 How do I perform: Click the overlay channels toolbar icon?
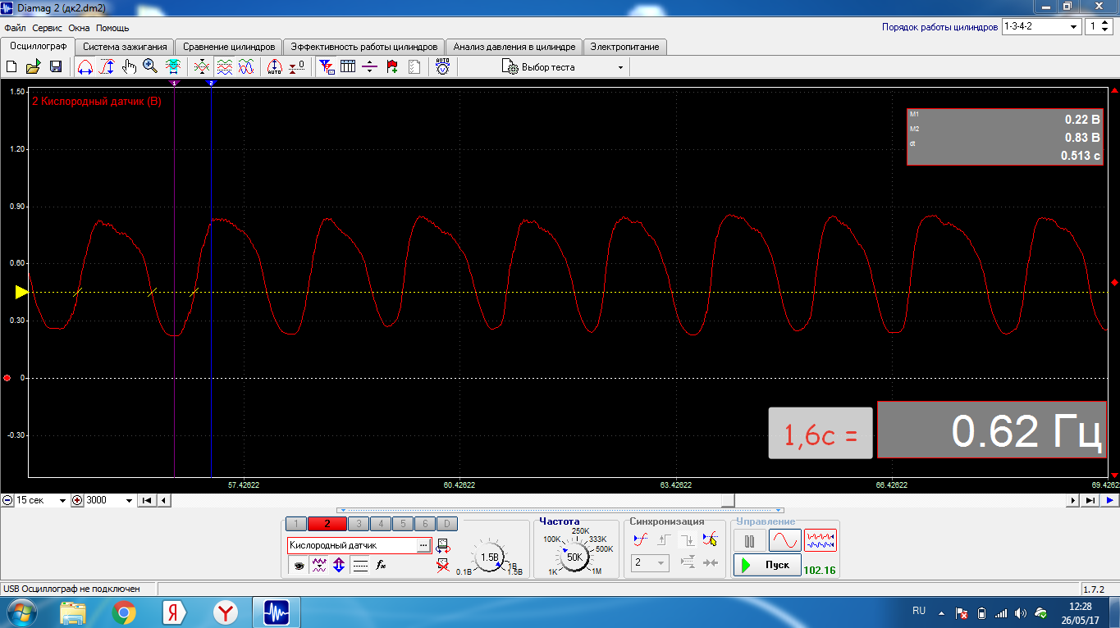(202, 67)
